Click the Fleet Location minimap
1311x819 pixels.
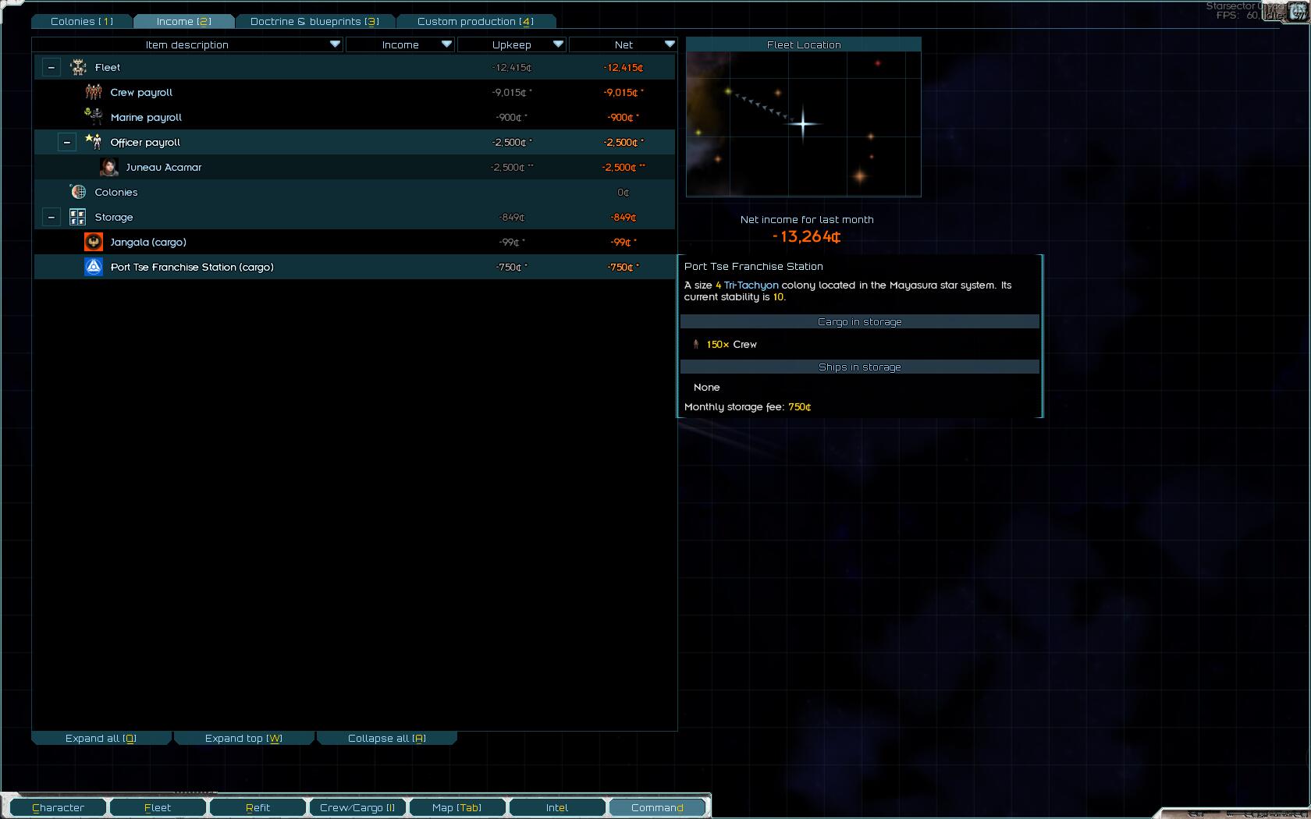click(x=804, y=123)
